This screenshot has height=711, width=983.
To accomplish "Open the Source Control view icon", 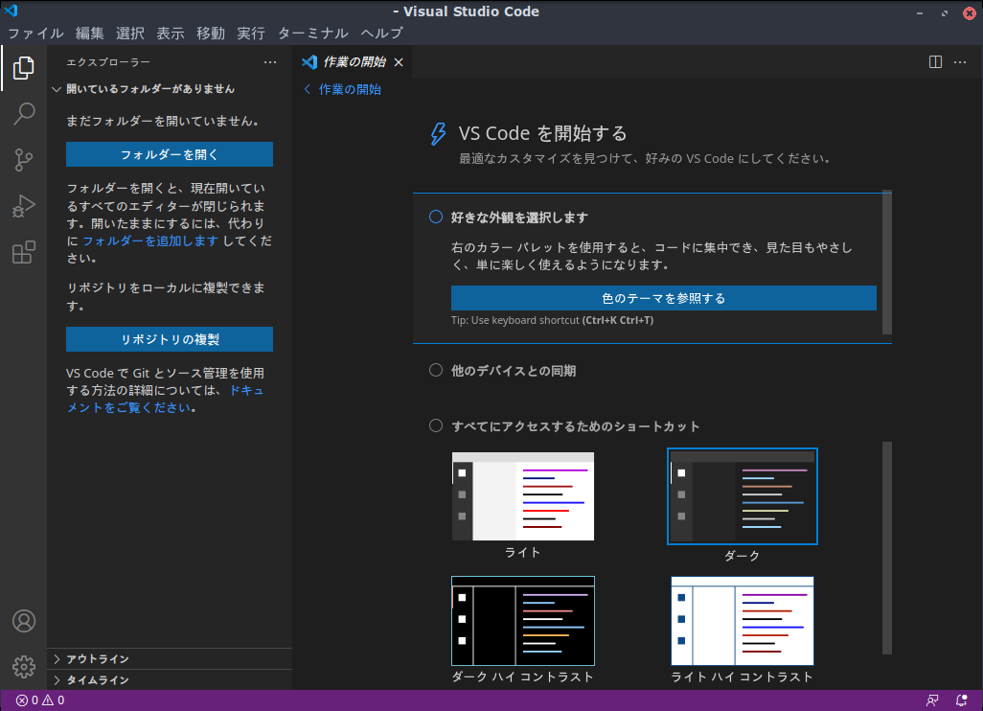I will (x=23, y=160).
